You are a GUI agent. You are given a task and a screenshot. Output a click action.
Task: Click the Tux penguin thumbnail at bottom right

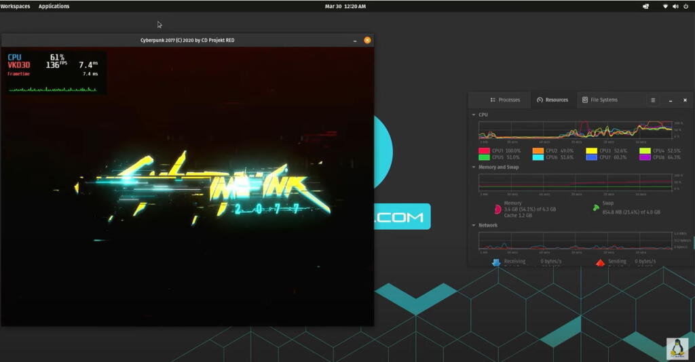point(677,348)
